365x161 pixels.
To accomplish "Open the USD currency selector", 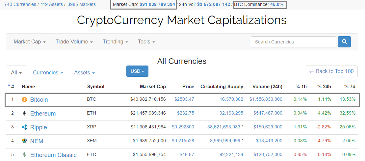I will click(x=137, y=71).
